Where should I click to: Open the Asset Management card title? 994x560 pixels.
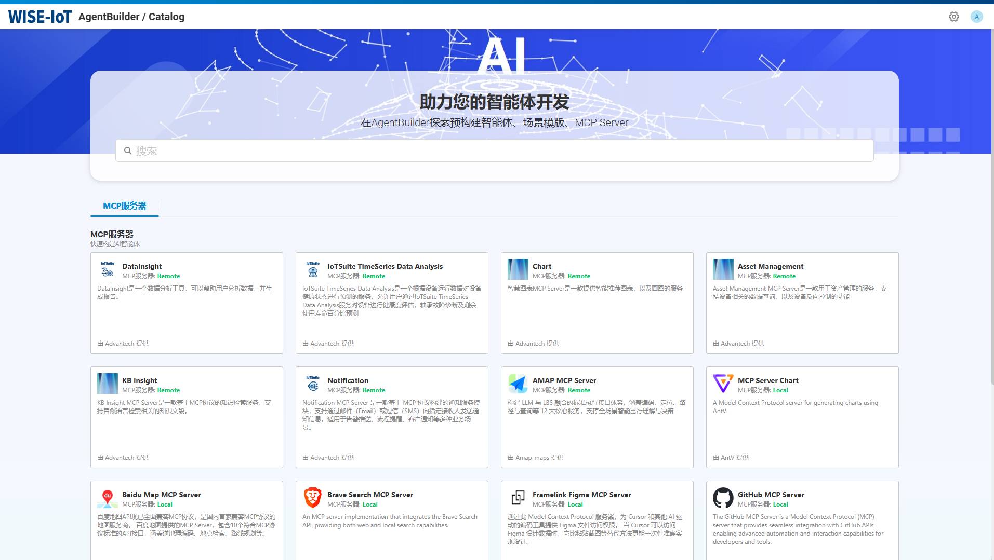tap(770, 266)
